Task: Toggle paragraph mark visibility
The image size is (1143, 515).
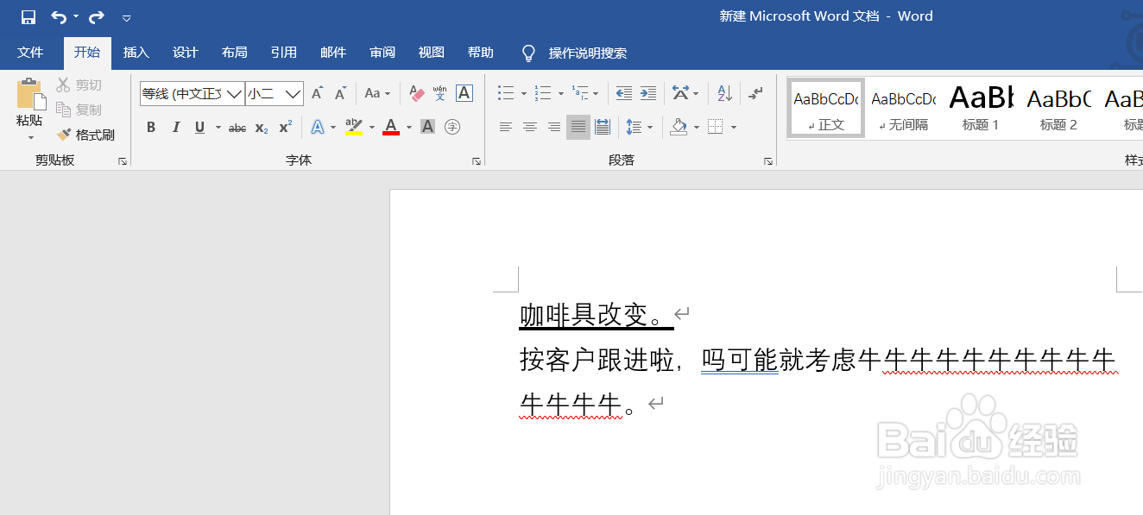Action: click(757, 92)
